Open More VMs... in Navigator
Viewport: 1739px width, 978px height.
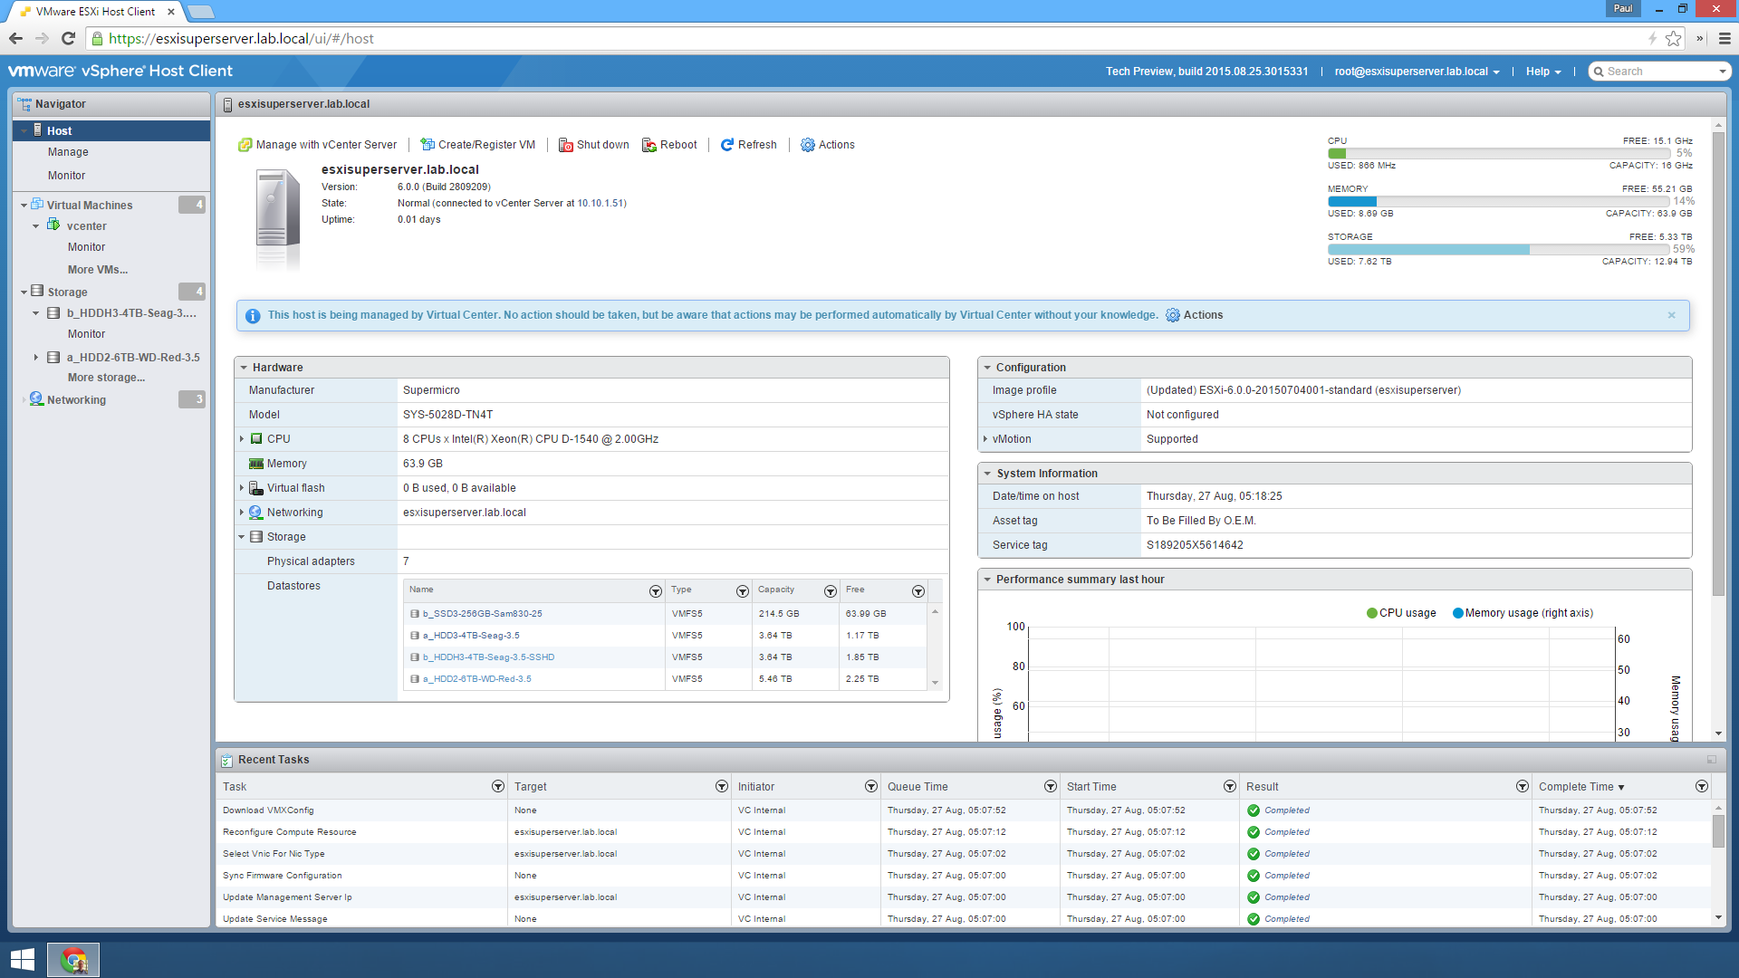point(98,270)
